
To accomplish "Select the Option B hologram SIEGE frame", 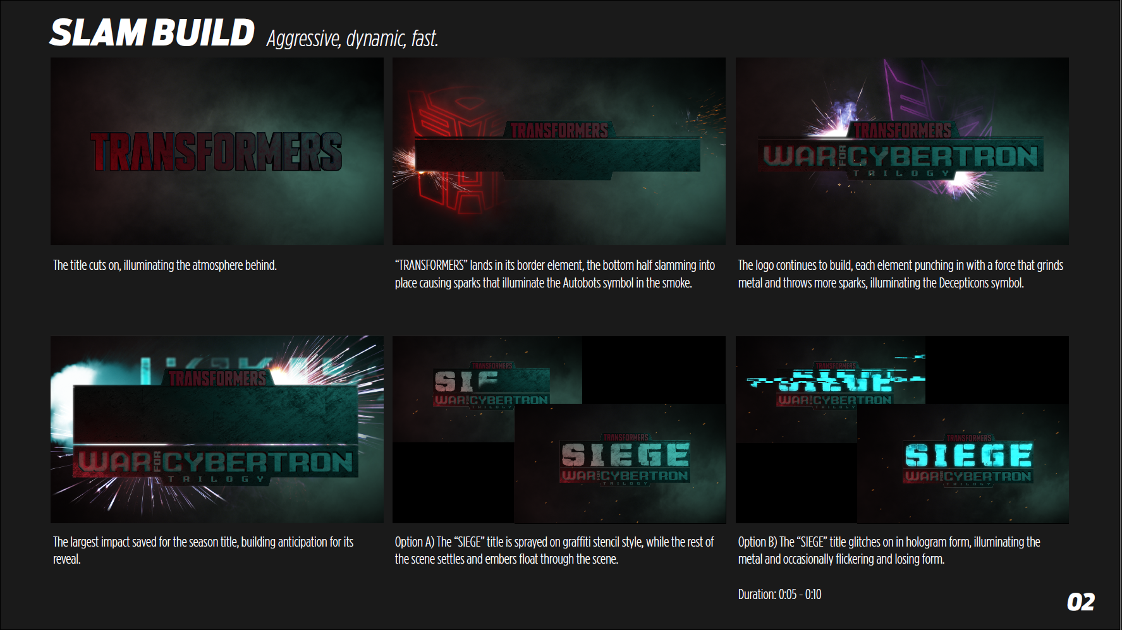I will point(902,429).
